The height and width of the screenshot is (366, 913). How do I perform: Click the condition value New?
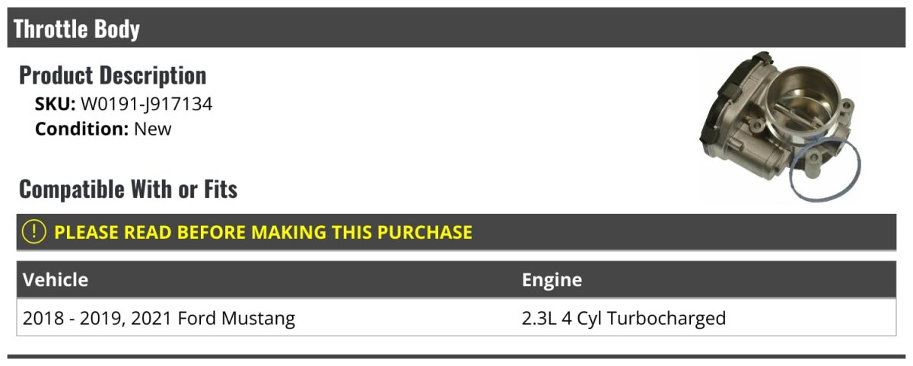pos(153,129)
